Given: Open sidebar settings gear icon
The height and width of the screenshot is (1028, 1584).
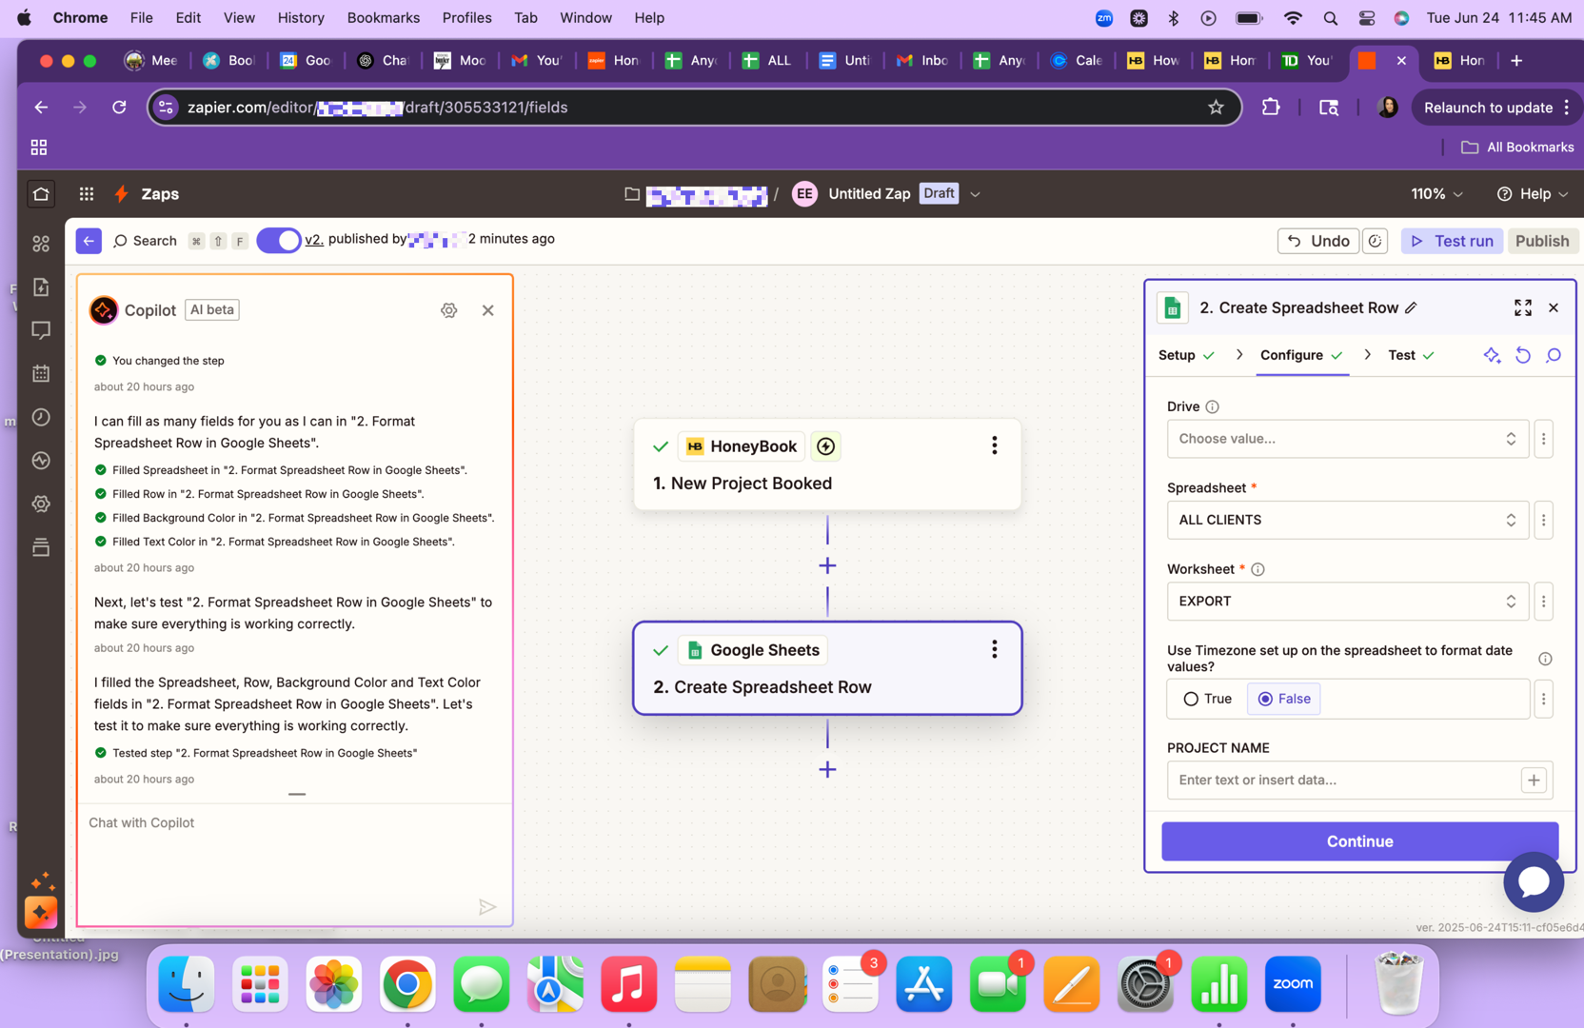Looking at the screenshot, I should 41,504.
